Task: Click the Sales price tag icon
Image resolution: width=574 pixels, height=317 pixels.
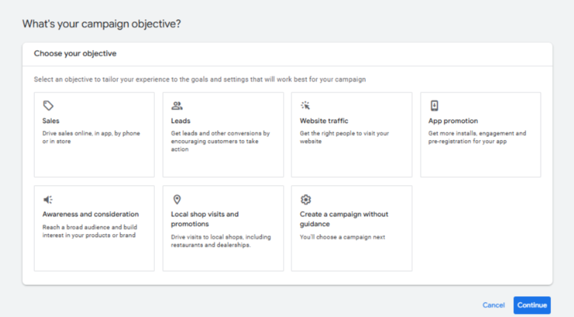Action: pos(48,106)
